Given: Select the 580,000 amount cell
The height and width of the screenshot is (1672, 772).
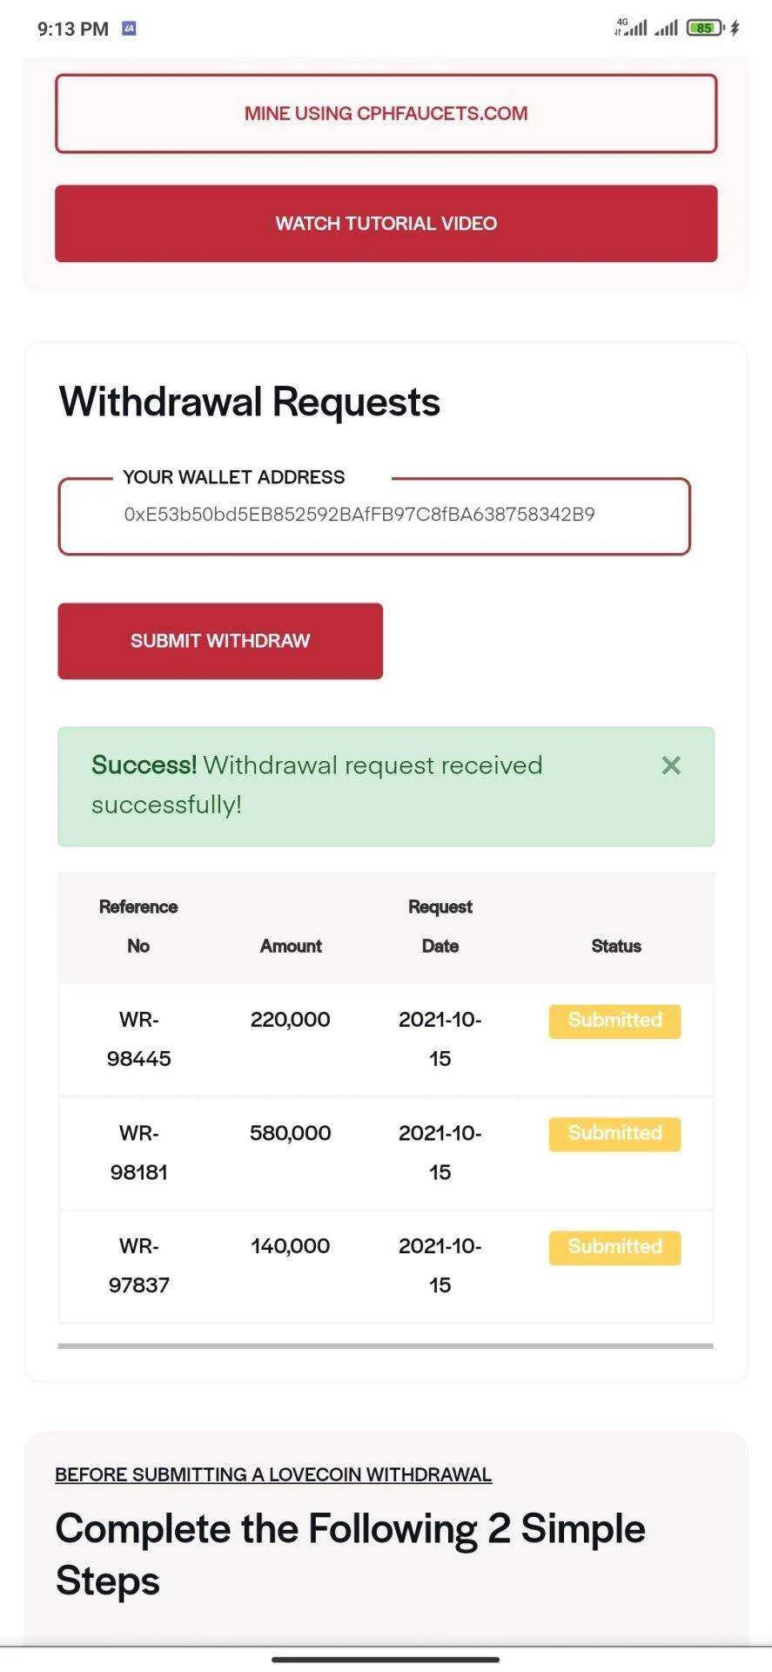Looking at the screenshot, I should 291,1133.
